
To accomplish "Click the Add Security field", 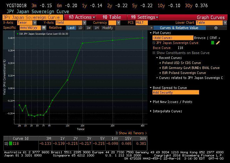I will tap(176, 92).
